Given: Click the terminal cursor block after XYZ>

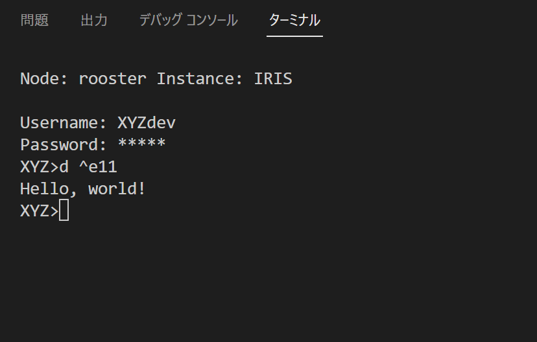Looking at the screenshot, I should [x=64, y=211].
